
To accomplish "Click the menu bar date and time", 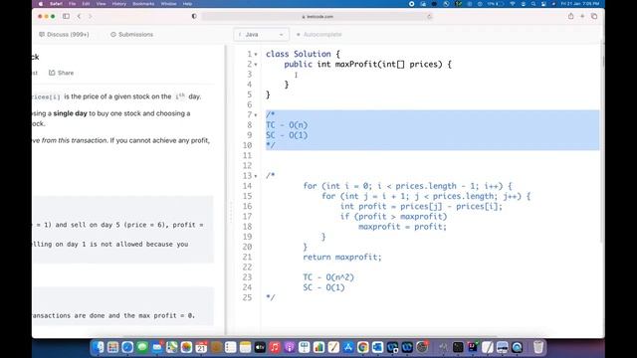I will coord(579,4).
